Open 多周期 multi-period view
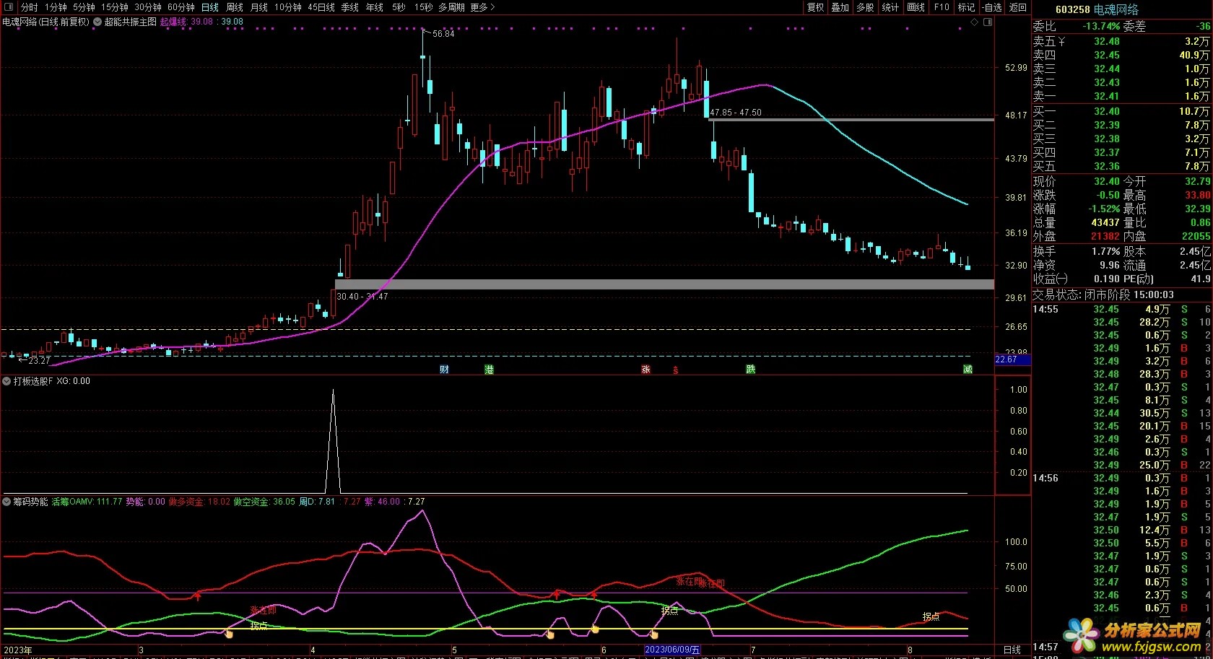This screenshot has width=1213, height=659. point(451,7)
